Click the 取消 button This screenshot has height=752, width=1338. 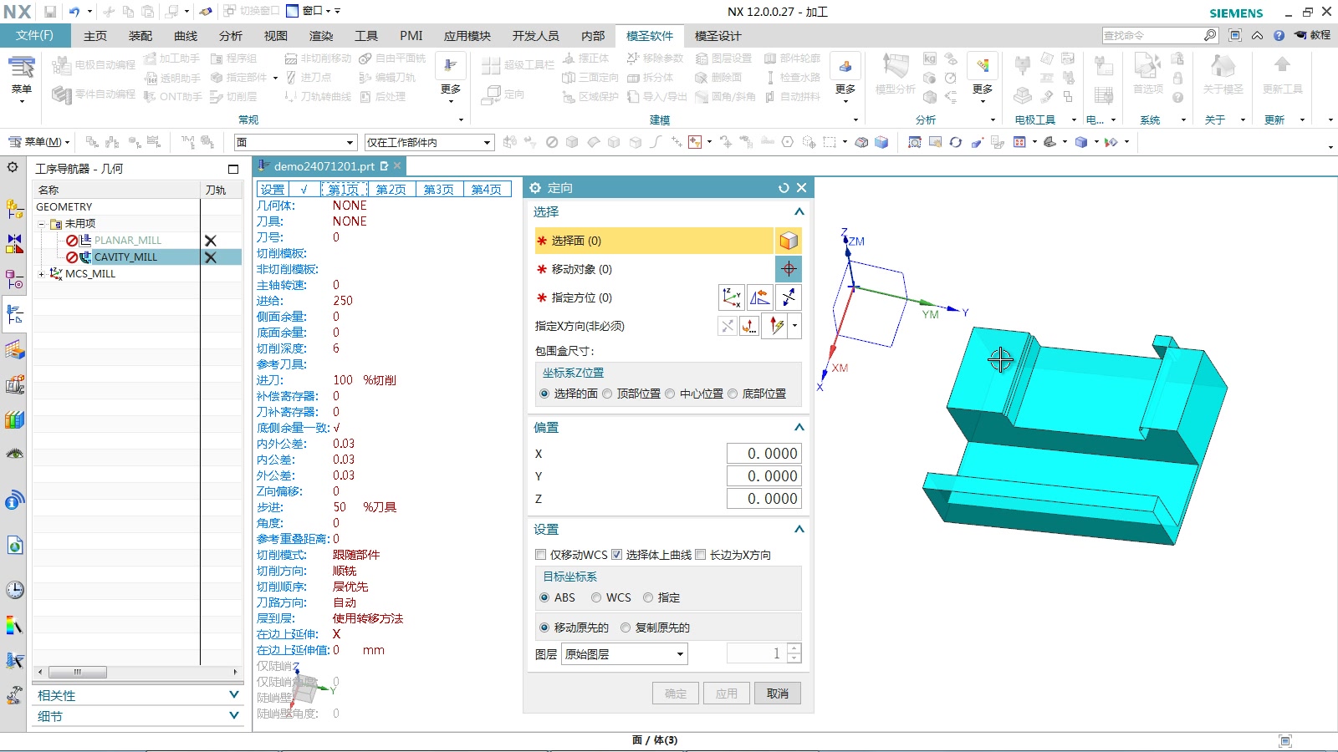coord(778,694)
